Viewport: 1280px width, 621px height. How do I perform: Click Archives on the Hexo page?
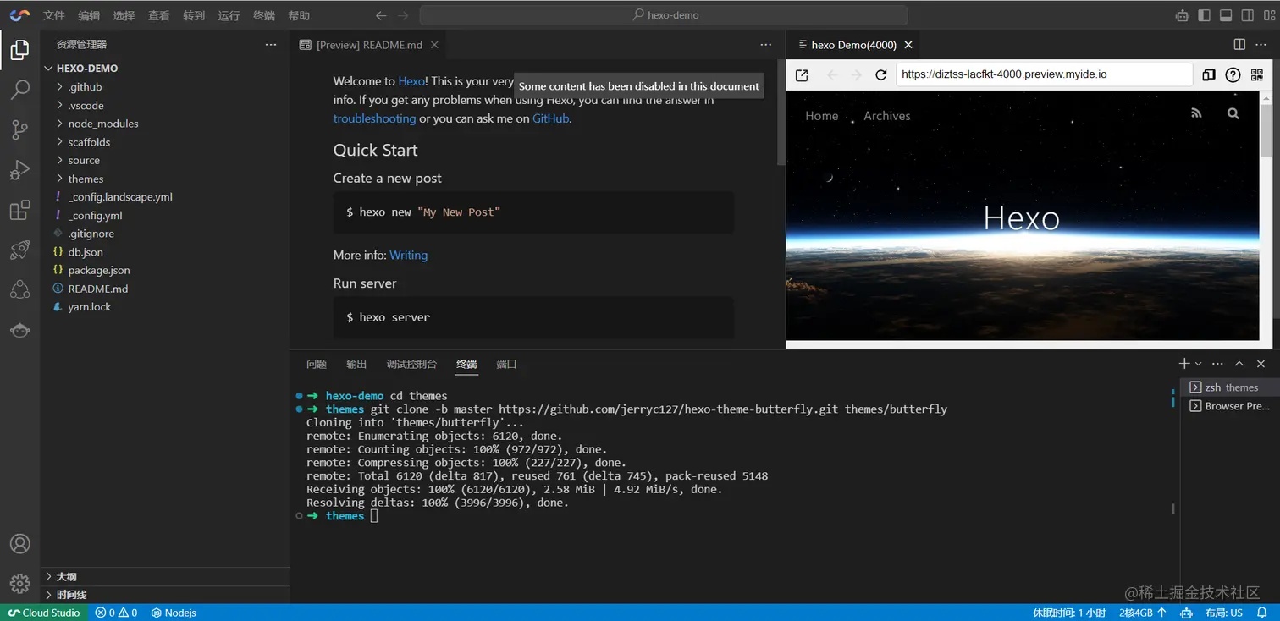point(887,116)
